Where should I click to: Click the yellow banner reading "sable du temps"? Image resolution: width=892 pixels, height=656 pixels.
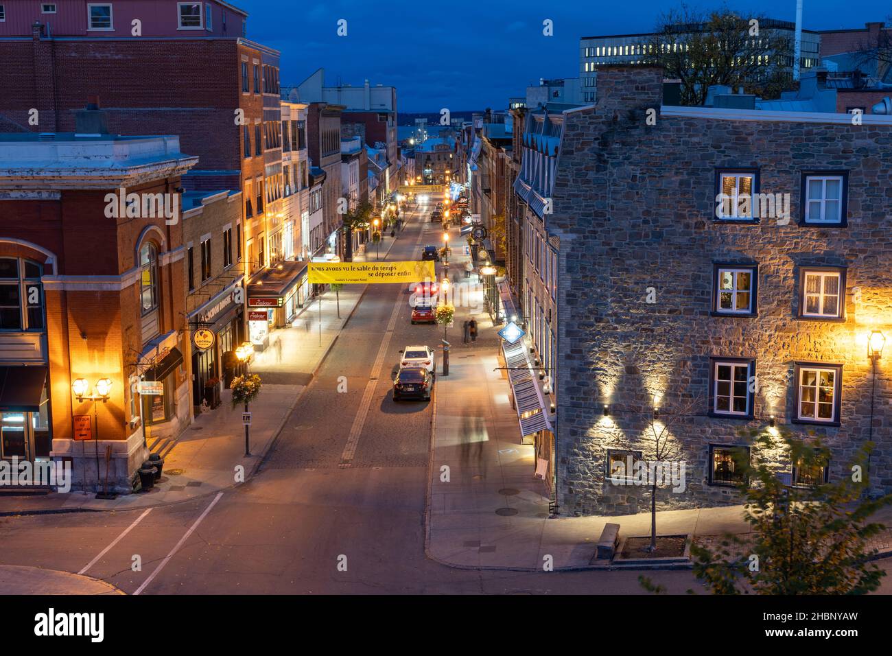371,272
